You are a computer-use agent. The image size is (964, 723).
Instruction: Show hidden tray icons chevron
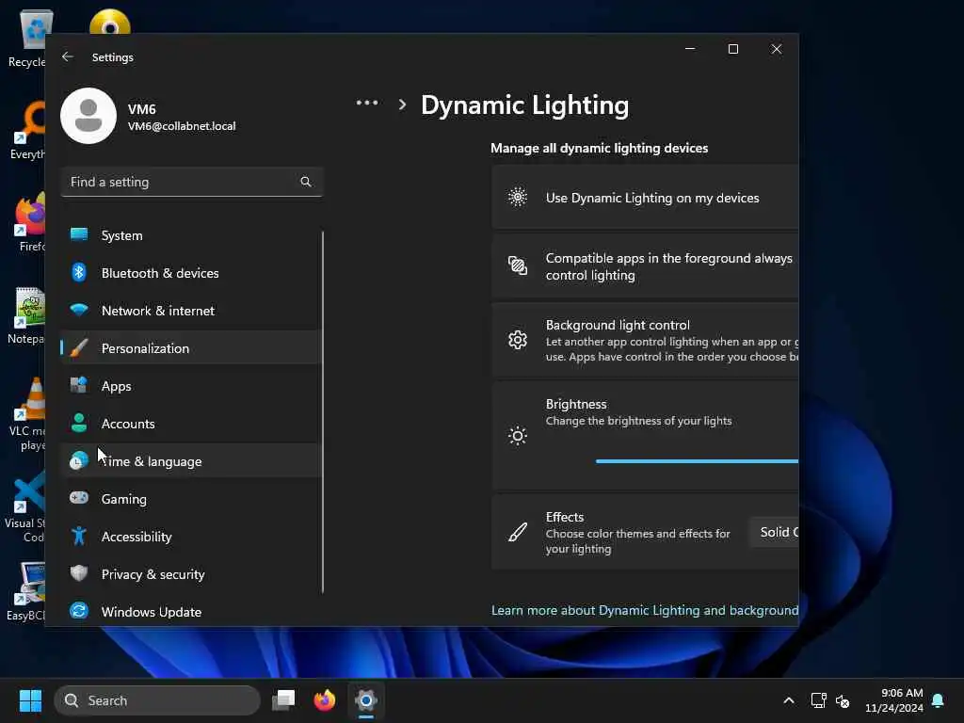(789, 700)
